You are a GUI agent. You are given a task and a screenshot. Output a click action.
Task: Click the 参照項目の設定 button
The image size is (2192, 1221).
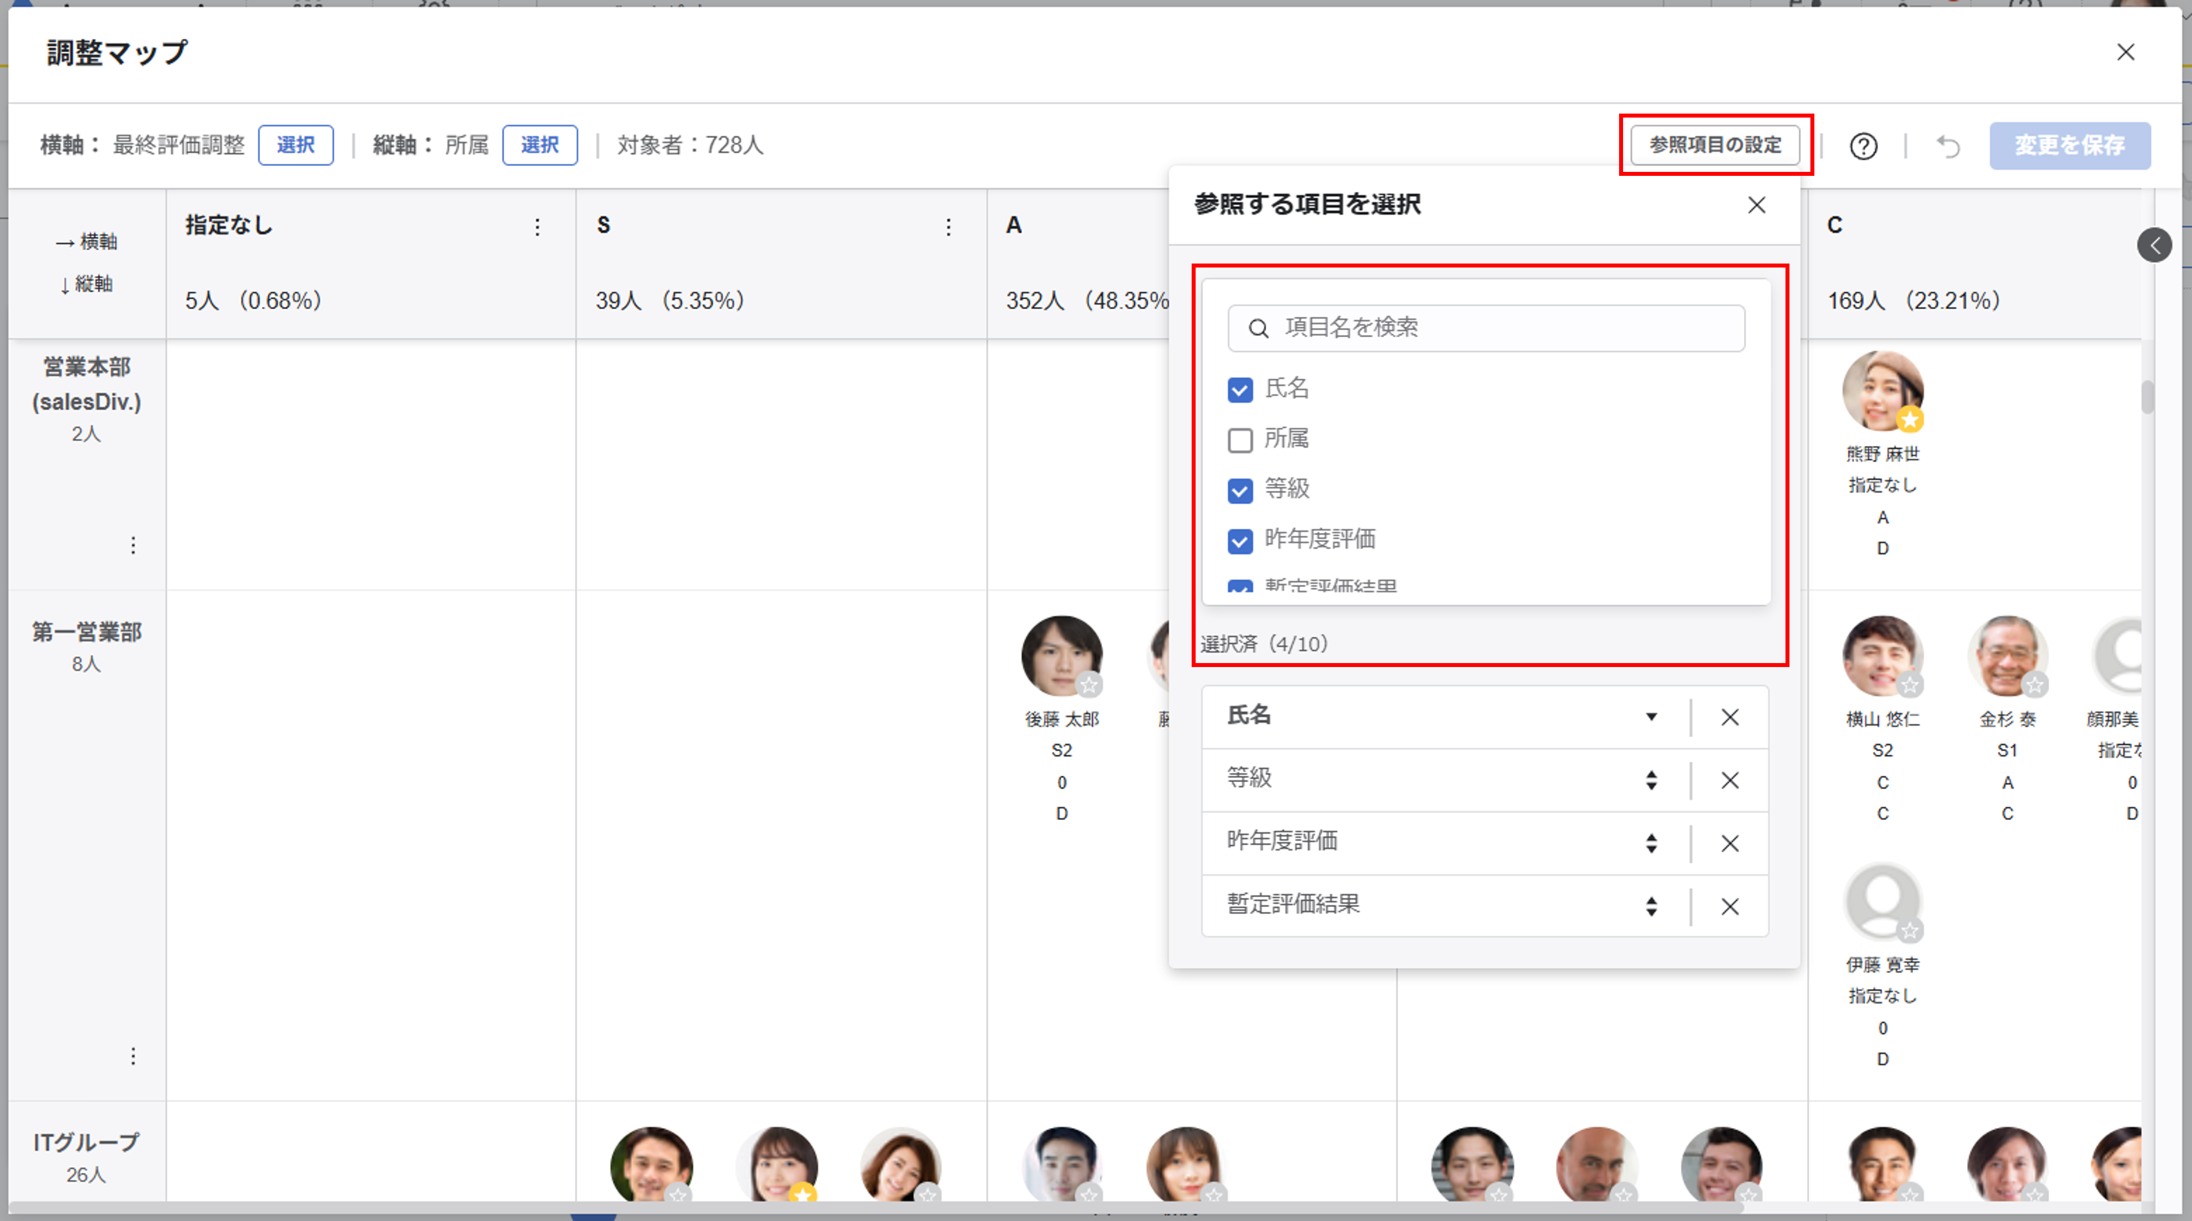(x=1715, y=144)
